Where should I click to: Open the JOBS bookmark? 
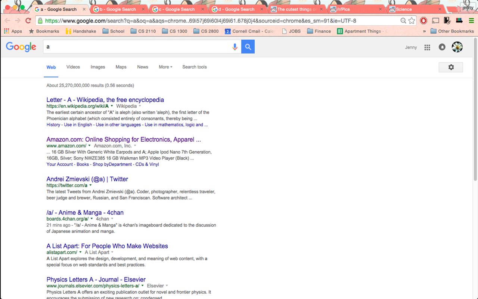click(291, 31)
